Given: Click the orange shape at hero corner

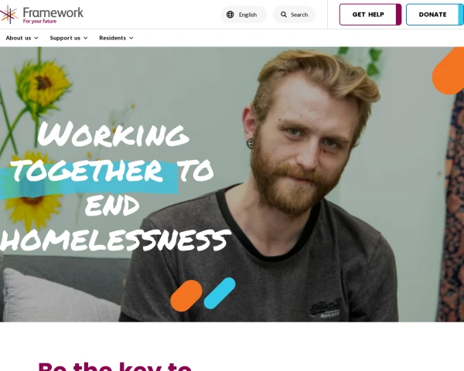Looking at the screenshot, I should 449,71.
